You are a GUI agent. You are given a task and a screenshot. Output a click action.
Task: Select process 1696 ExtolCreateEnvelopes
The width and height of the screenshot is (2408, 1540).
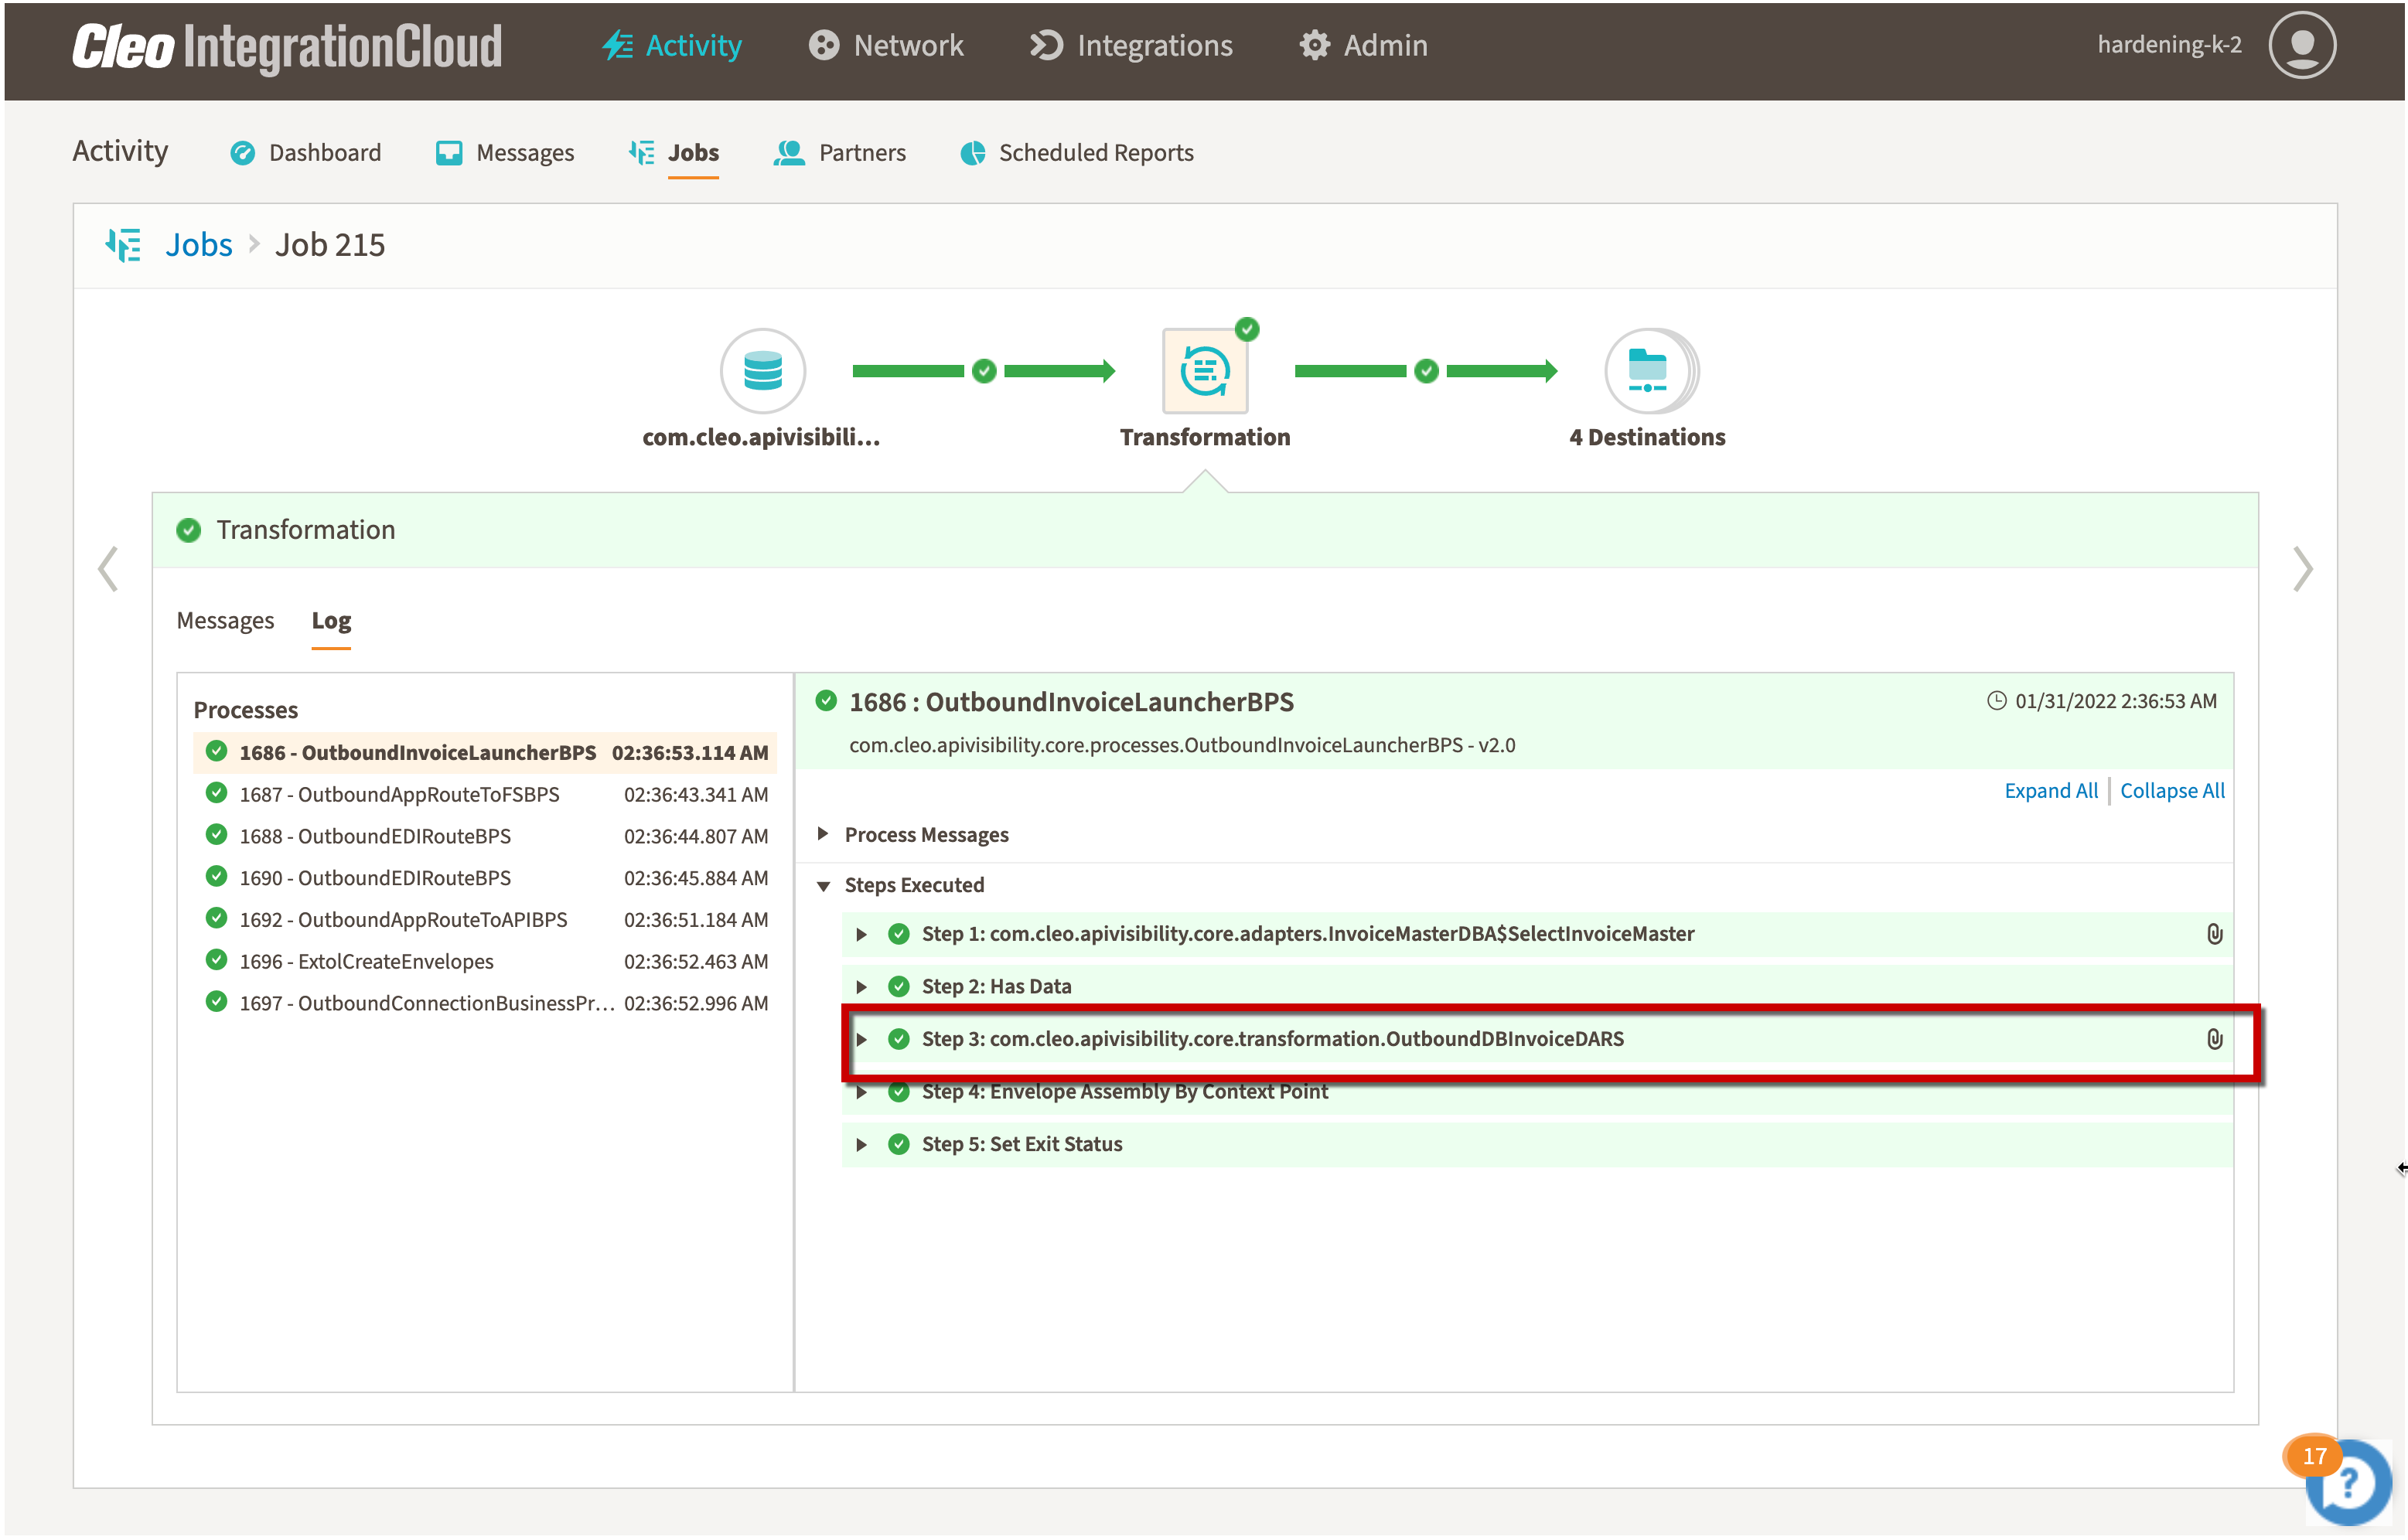(x=485, y=961)
